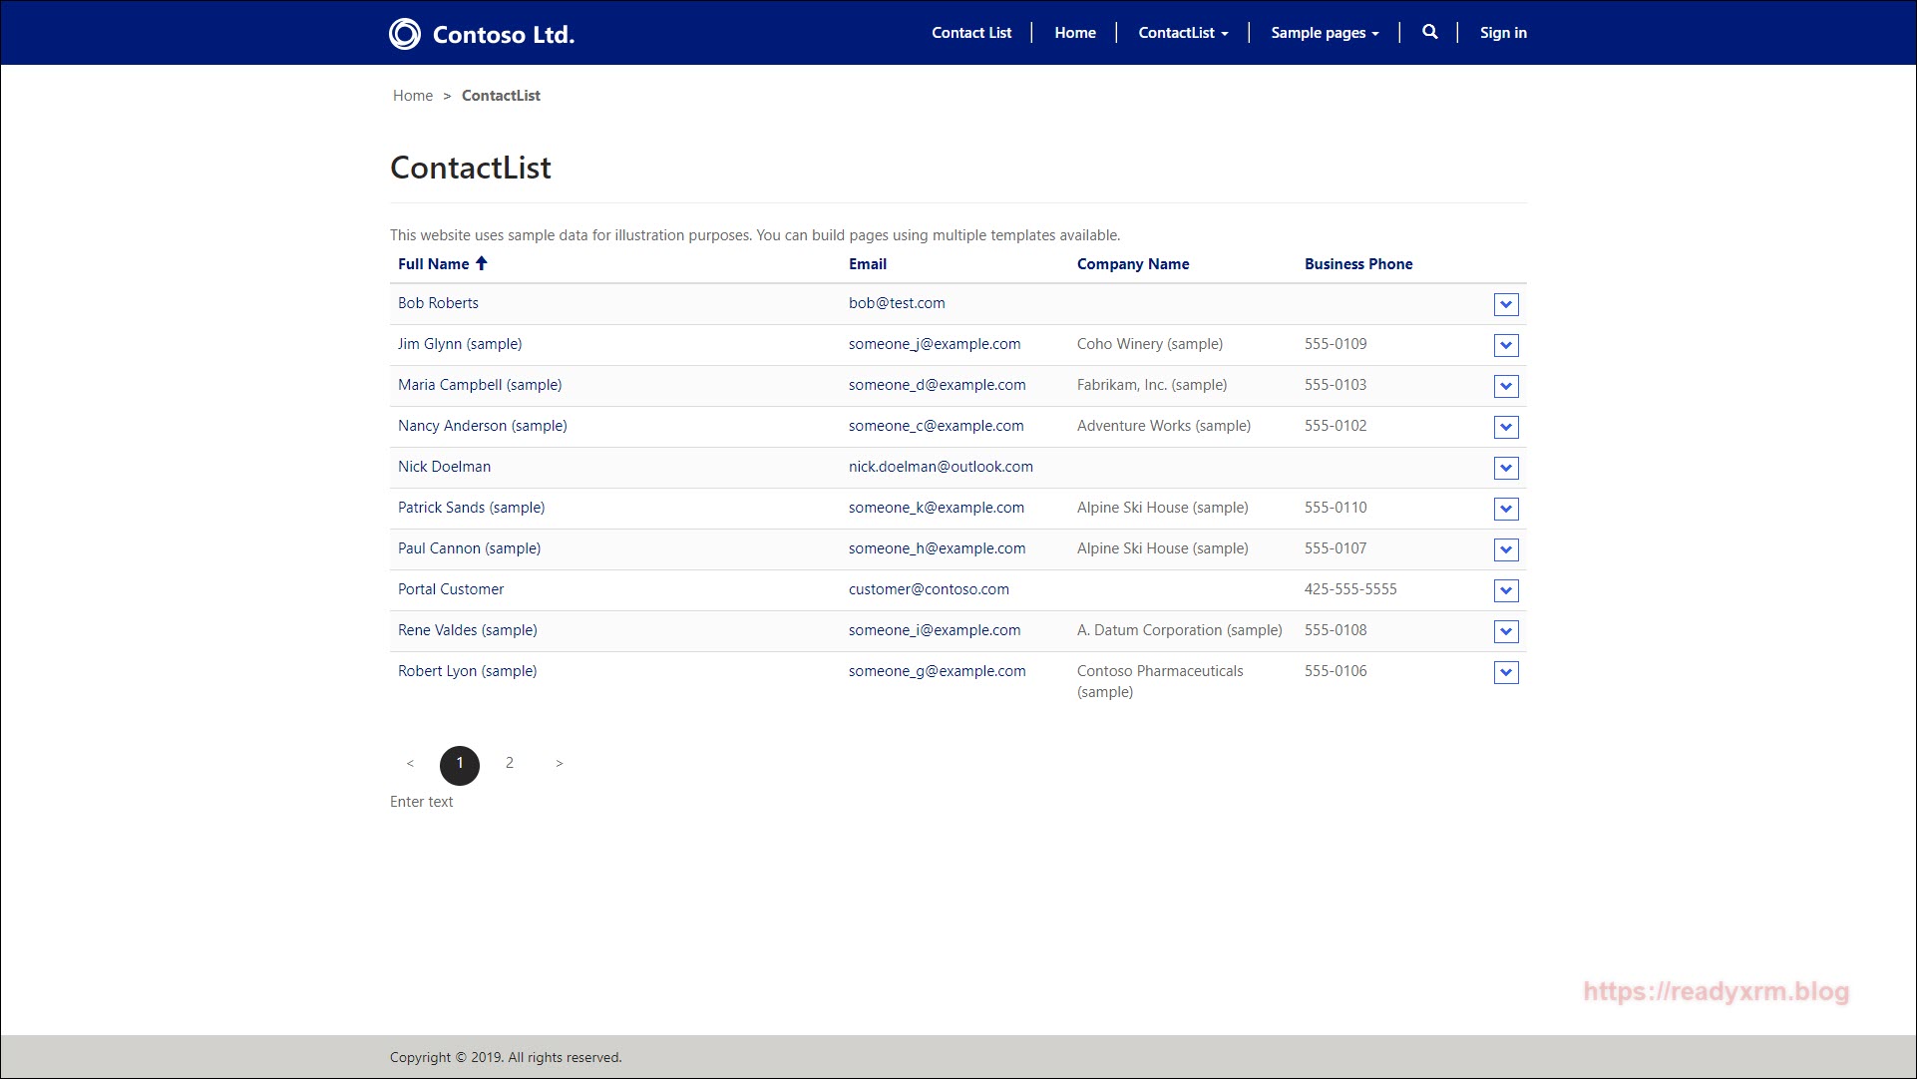Viewport: 1917px width, 1079px height.
Task: Click the Contoso Ltd. circular logo icon
Action: click(405, 34)
